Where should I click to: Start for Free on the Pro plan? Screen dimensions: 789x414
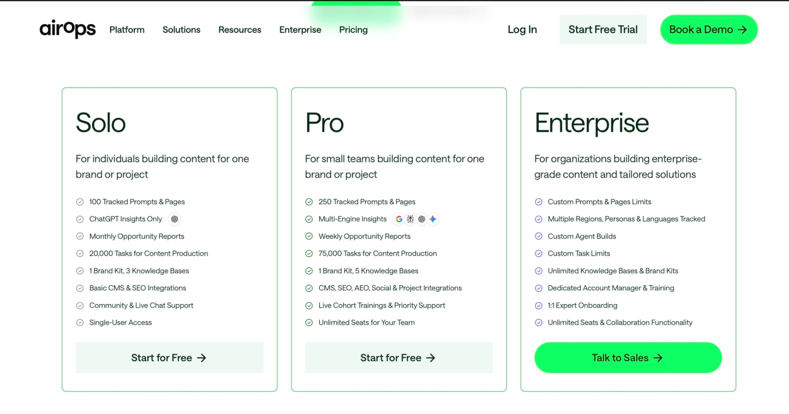coord(399,358)
